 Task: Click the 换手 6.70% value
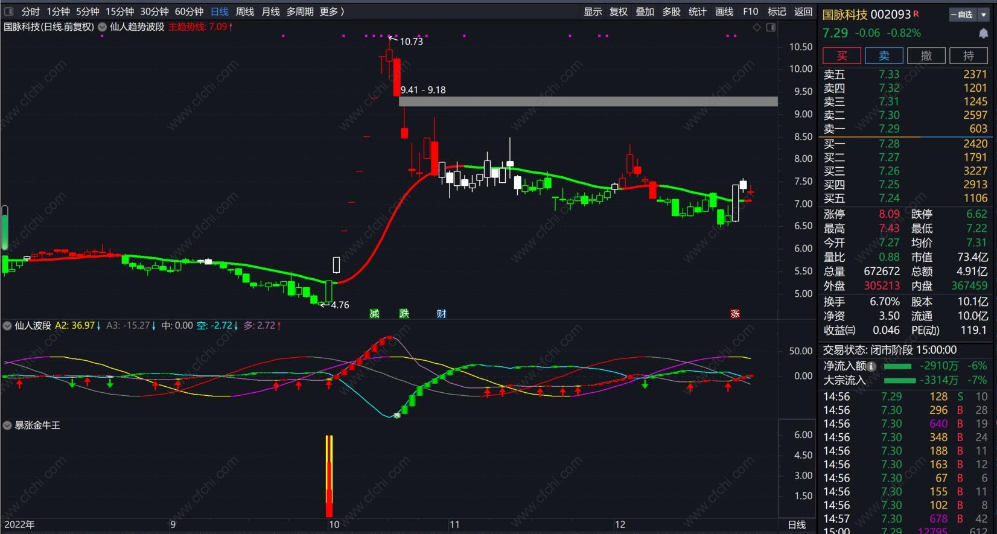884,301
